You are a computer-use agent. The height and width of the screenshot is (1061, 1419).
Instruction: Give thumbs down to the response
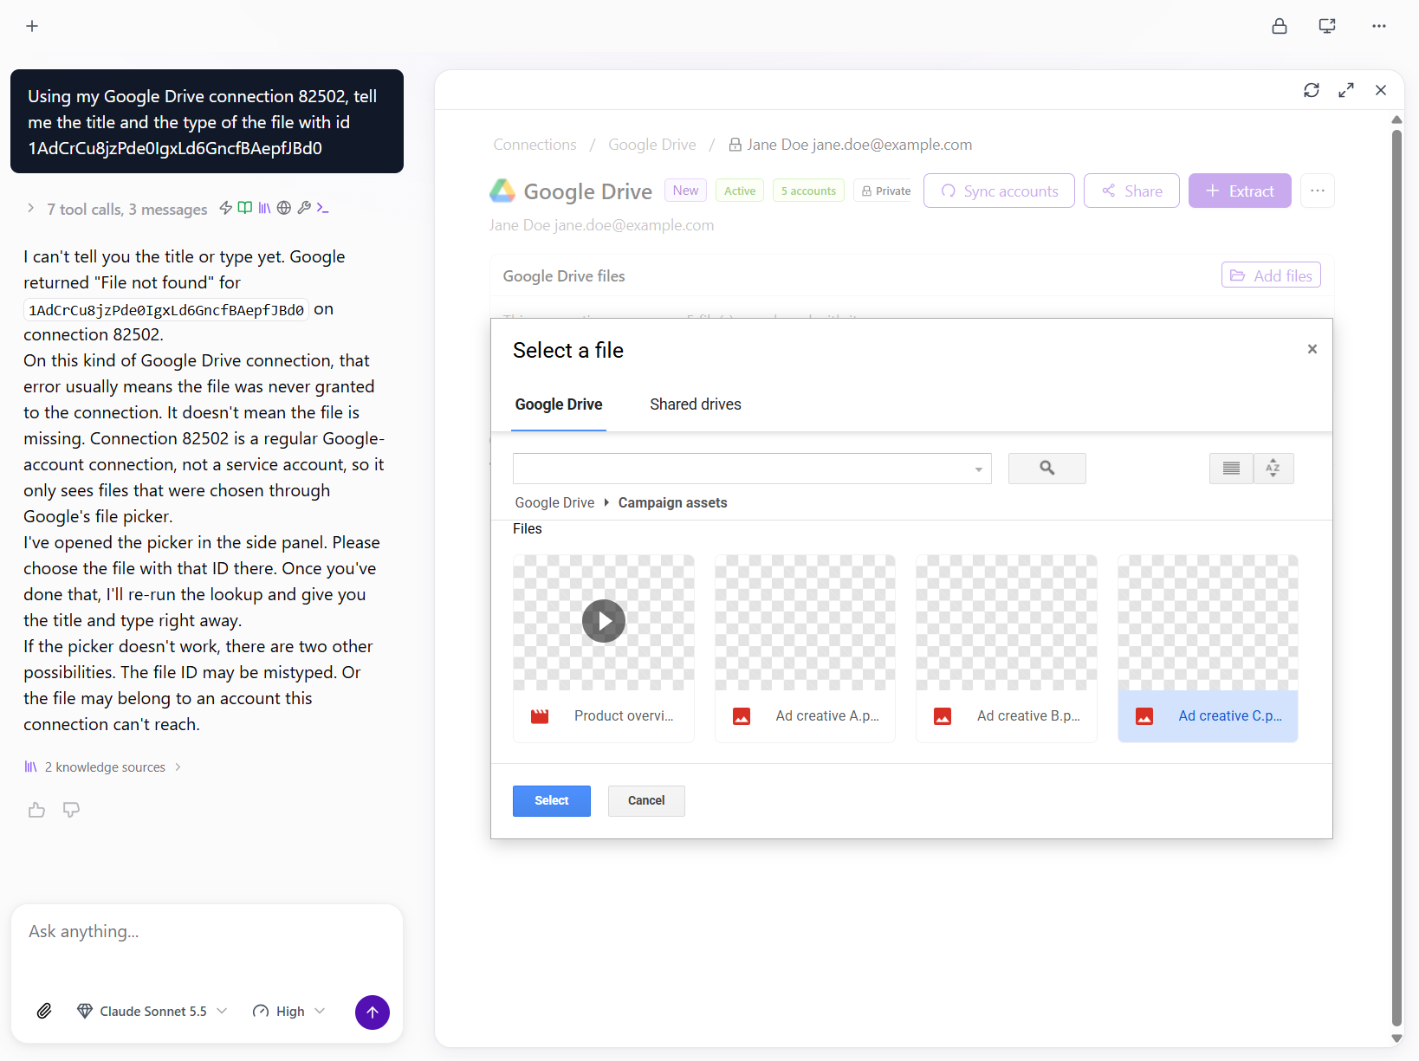point(71,810)
